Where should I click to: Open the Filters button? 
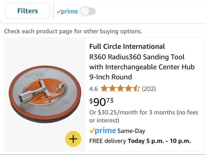pyautogui.click(x=27, y=11)
